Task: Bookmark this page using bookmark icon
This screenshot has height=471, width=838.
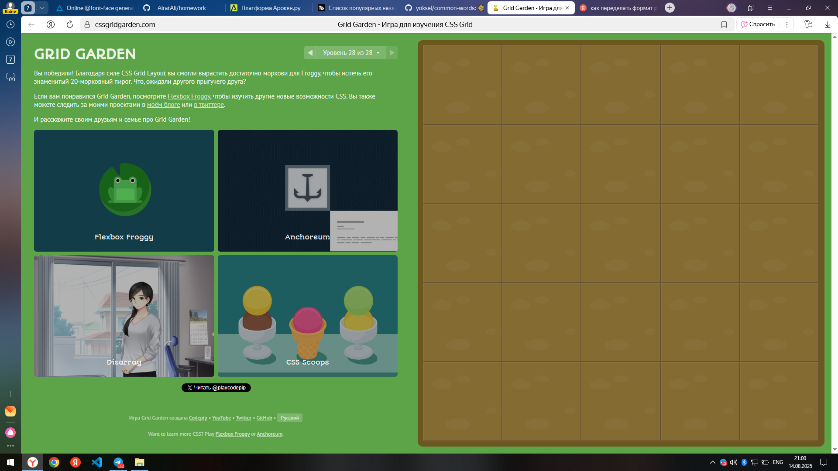Action: (724, 24)
